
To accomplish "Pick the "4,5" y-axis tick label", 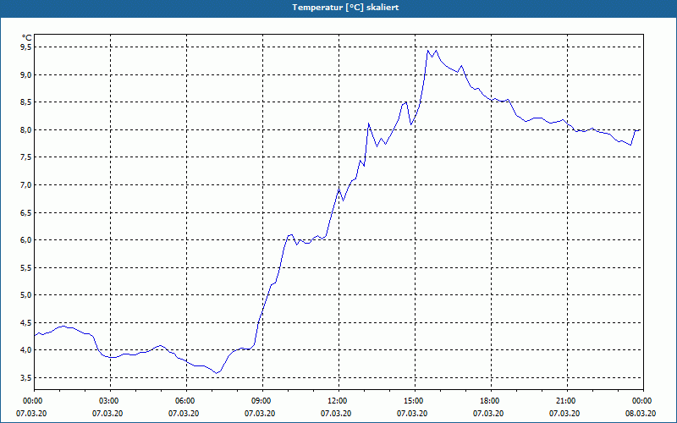I will [x=26, y=322].
